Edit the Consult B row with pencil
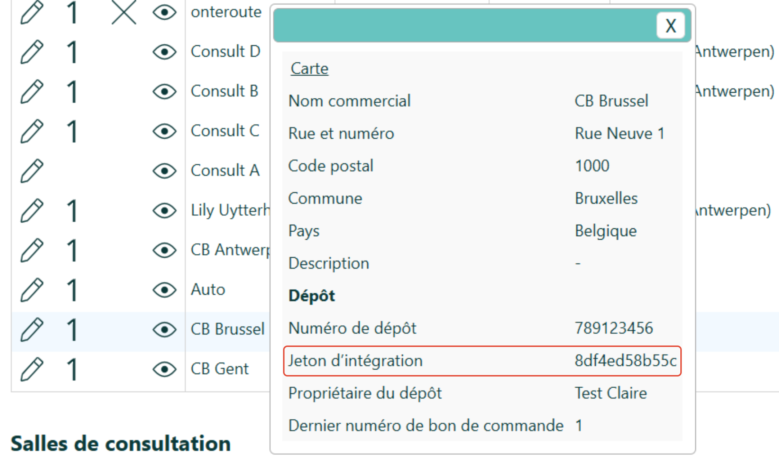The width and height of the screenshot is (779, 459). pyautogui.click(x=32, y=92)
